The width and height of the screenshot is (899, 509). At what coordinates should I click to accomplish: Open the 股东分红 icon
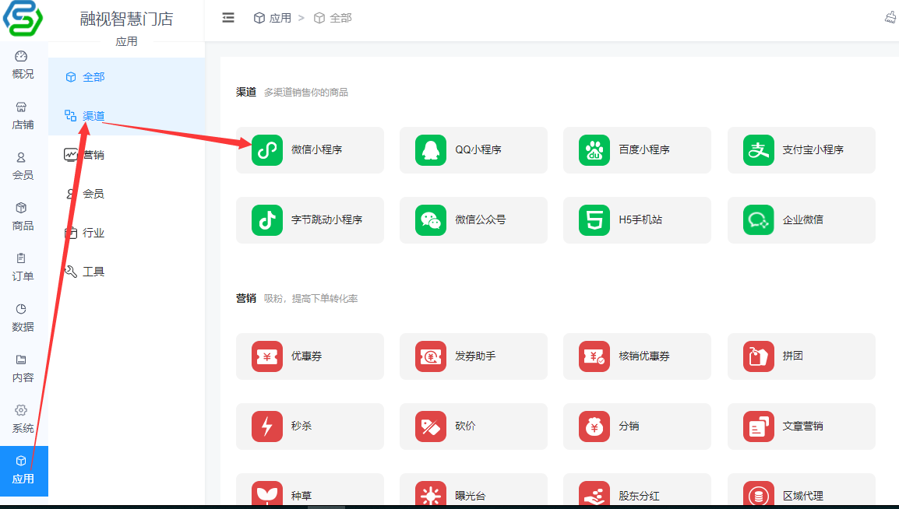pos(594,493)
